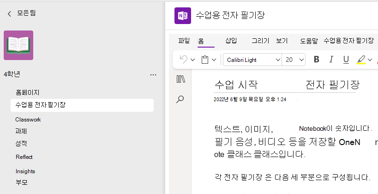Viewport: 378px width, 194px height.
Task: Open 부모 in the sidebar
Action: tap(21, 182)
